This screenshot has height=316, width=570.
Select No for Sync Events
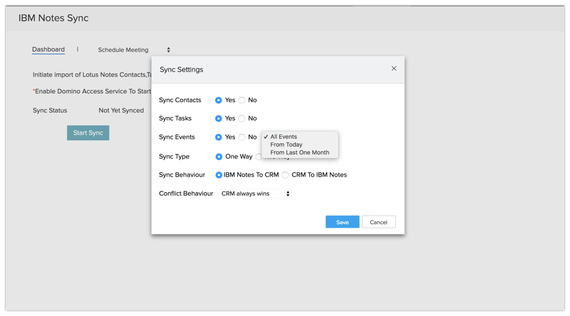242,137
